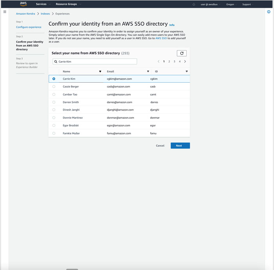Go to Amazon Kendra breadcrumb
274x270 pixels.
pos(25,14)
